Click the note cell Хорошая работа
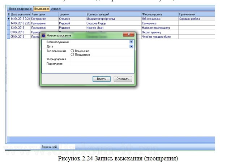Image resolution: width=231 pixels, height=166 pixels. (x=197, y=19)
